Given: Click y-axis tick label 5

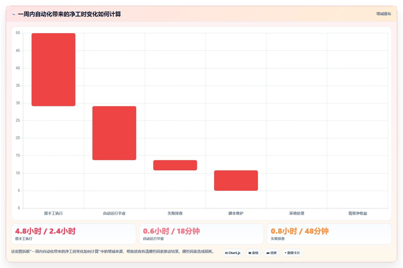Looking at the screenshot, I should 19,190.
